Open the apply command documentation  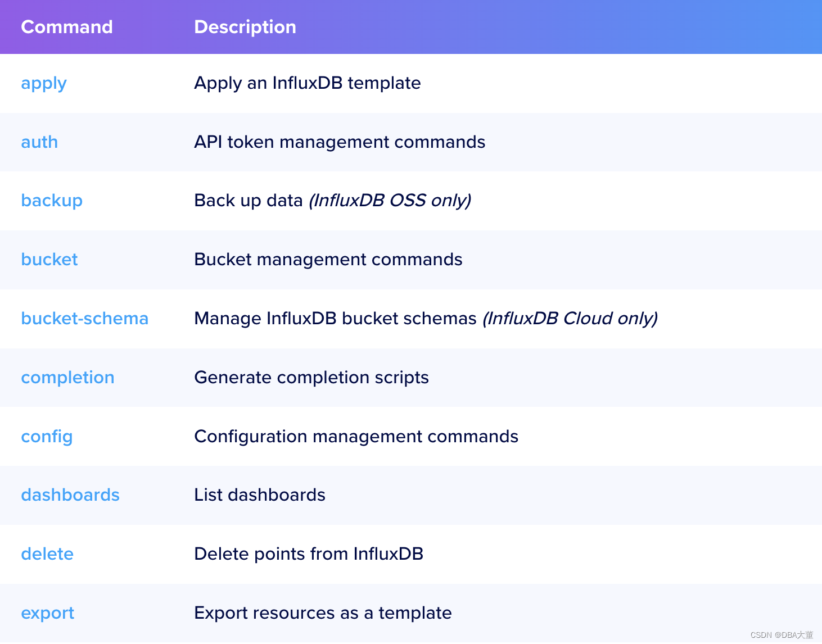point(43,83)
